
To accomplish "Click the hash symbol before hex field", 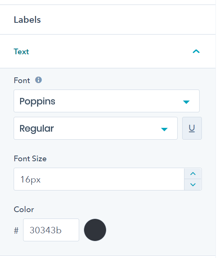I will 16,230.
